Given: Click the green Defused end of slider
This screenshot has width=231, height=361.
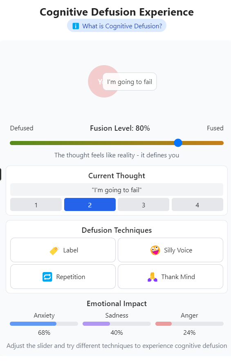Looking at the screenshot, I should coord(13,143).
